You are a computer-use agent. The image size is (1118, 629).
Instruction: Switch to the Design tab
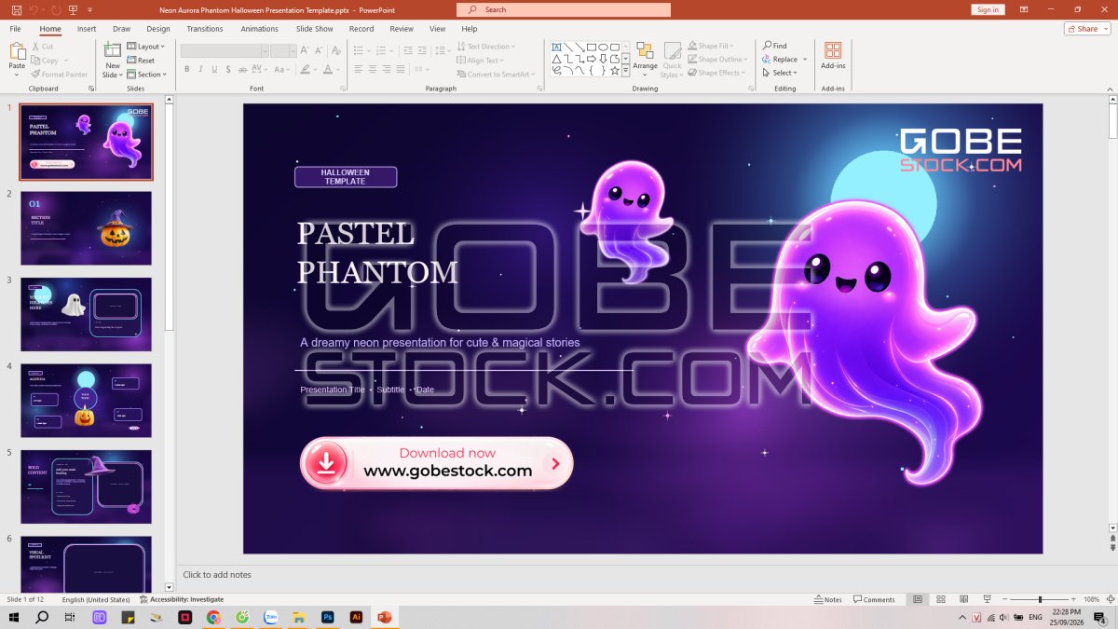click(x=158, y=29)
